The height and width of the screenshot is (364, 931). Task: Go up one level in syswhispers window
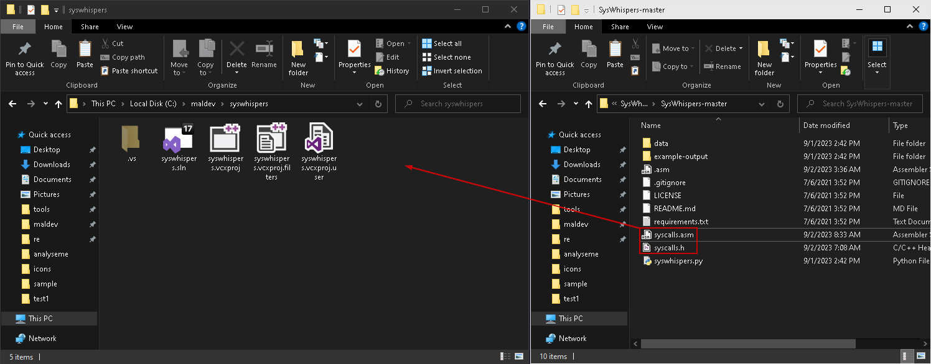(x=58, y=104)
